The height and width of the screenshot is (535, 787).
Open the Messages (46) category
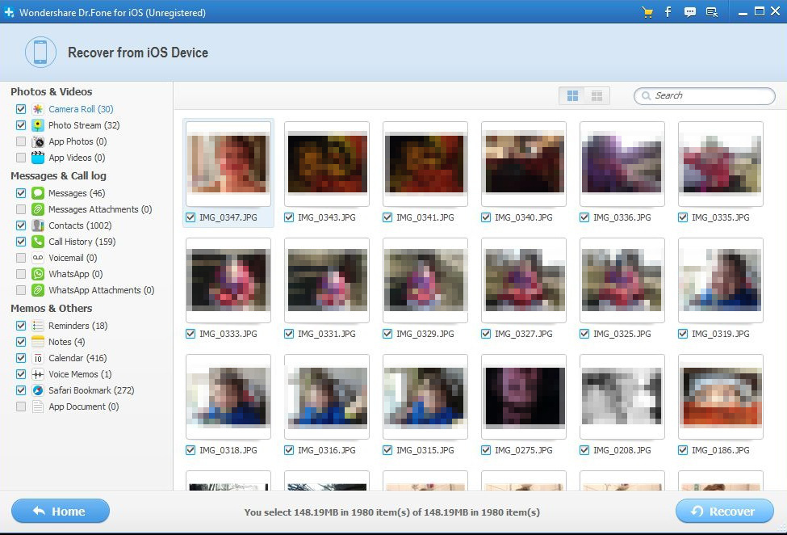point(77,193)
